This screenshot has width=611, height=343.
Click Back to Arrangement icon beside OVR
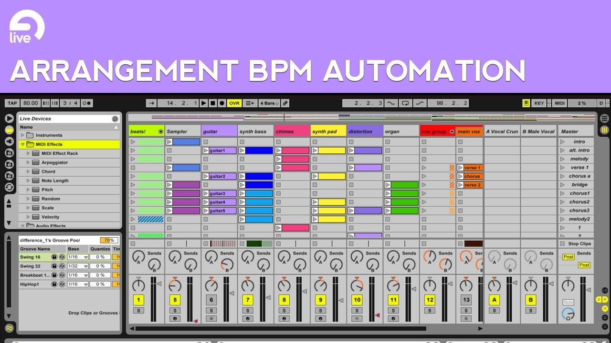[250, 103]
